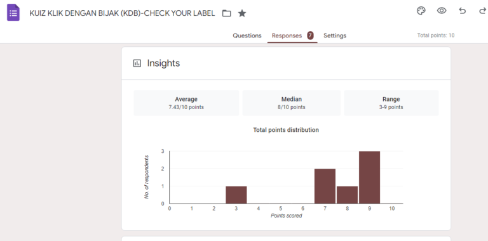488x241 pixels.
Task: Open the Google Forms home icon
Action: [13, 13]
